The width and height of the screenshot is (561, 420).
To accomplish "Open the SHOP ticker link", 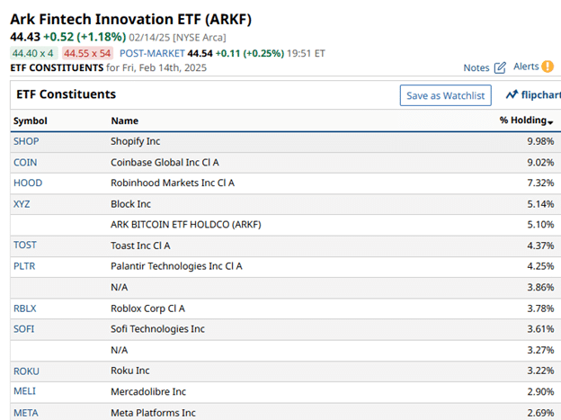I will tap(26, 141).
